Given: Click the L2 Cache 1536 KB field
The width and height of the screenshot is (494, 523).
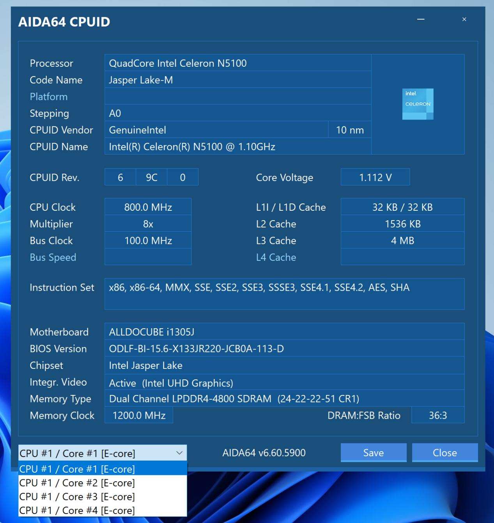Looking at the screenshot, I should pyautogui.click(x=403, y=224).
